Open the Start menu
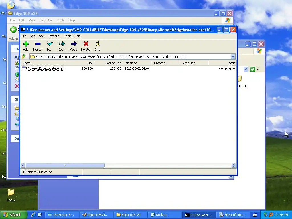 tap(13, 215)
